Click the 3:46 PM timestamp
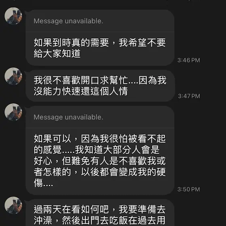 pos(189,60)
